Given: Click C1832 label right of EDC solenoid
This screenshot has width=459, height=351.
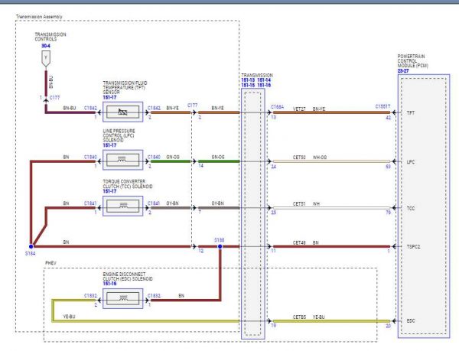Looking at the screenshot, I should 154,296.
